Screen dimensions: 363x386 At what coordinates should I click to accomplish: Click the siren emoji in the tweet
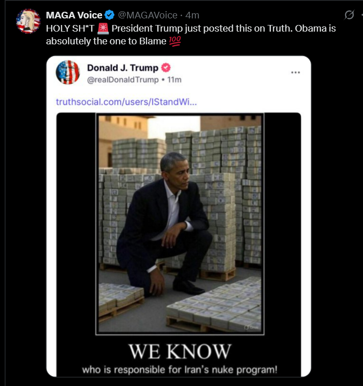(103, 28)
